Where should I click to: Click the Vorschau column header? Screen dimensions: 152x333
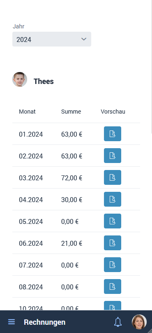[x=113, y=112]
